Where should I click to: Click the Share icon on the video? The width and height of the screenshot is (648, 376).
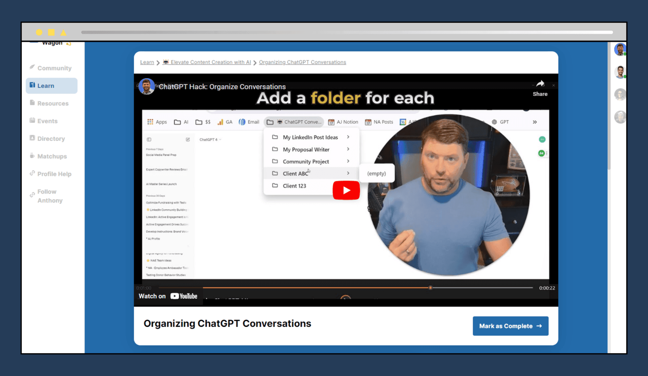(x=540, y=84)
